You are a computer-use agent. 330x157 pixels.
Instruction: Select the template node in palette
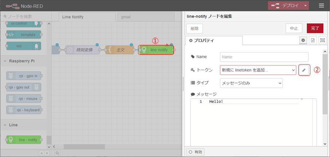click(x=24, y=35)
